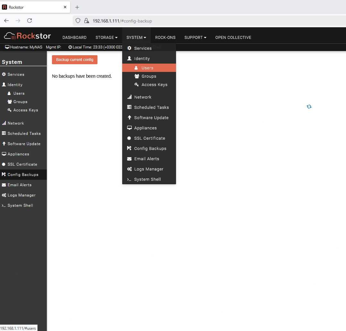Image resolution: width=346 pixels, height=331 pixels.
Task: Click the terminal icon beside sidebar System Shell
Action: [x=4, y=205]
